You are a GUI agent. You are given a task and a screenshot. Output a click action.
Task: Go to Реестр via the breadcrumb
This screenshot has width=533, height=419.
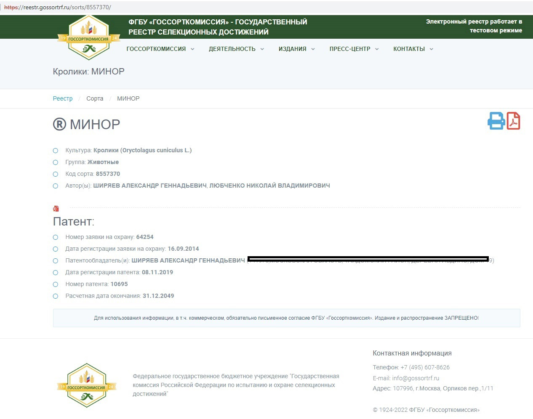[x=63, y=98]
